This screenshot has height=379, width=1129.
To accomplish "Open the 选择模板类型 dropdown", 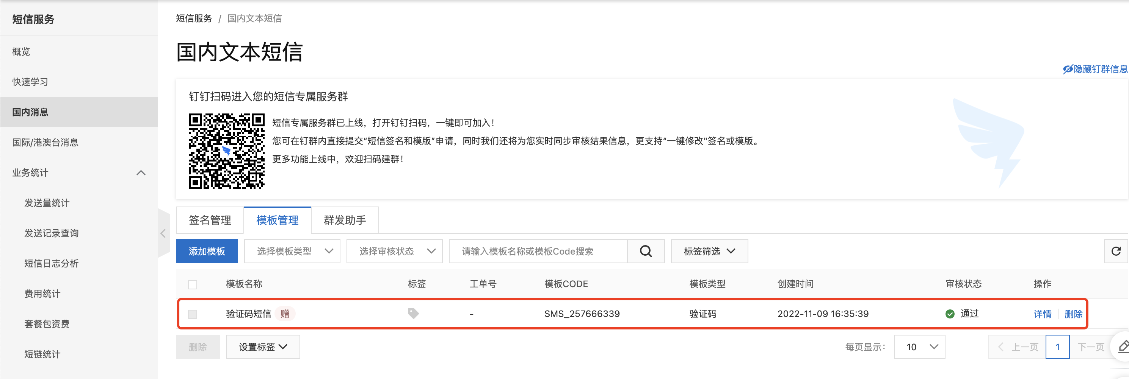I will (292, 251).
